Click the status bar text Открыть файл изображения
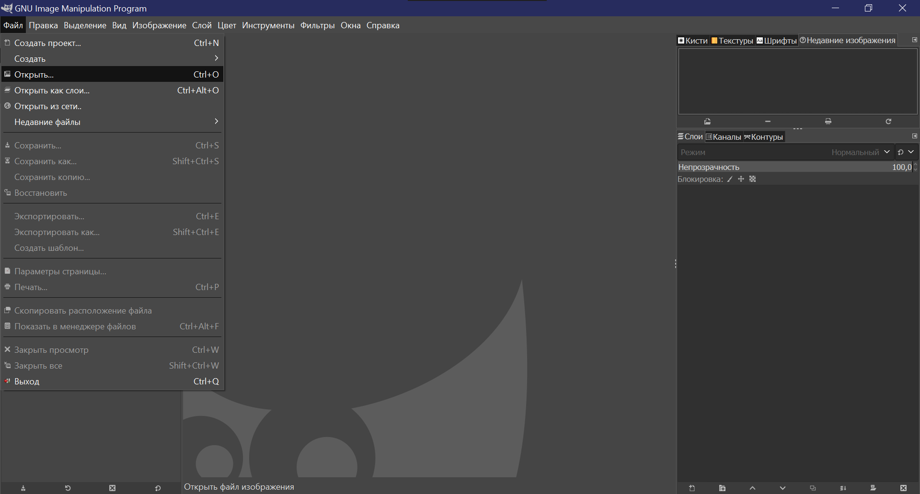This screenshot has width=920, height=494. 239,487
